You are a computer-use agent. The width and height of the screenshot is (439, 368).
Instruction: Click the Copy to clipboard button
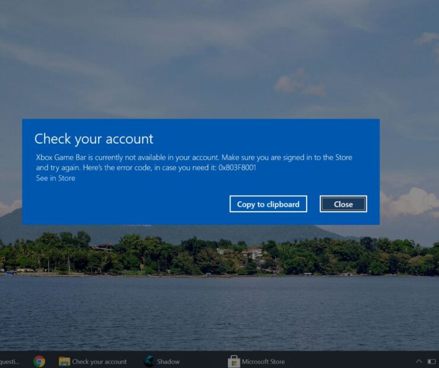point(268,204)
